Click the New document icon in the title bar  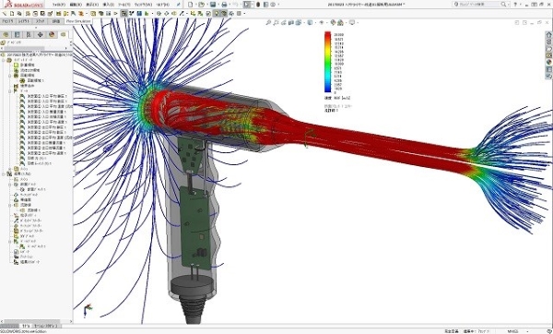pyautogui.click(x=191, y=5)
